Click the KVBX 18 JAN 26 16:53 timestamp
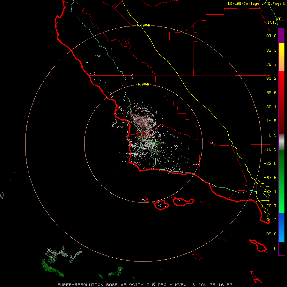This screenshot has width=287, height=287. [203, 285]
